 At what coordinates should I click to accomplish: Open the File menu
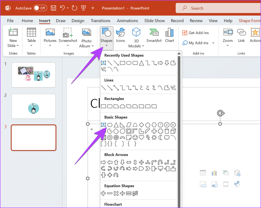pyautogui.click(x=10, y=21)
